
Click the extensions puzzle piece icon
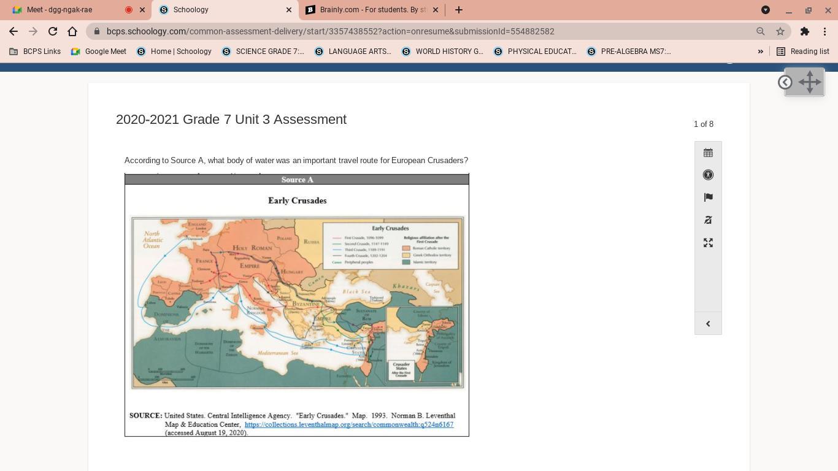point(804,31)
